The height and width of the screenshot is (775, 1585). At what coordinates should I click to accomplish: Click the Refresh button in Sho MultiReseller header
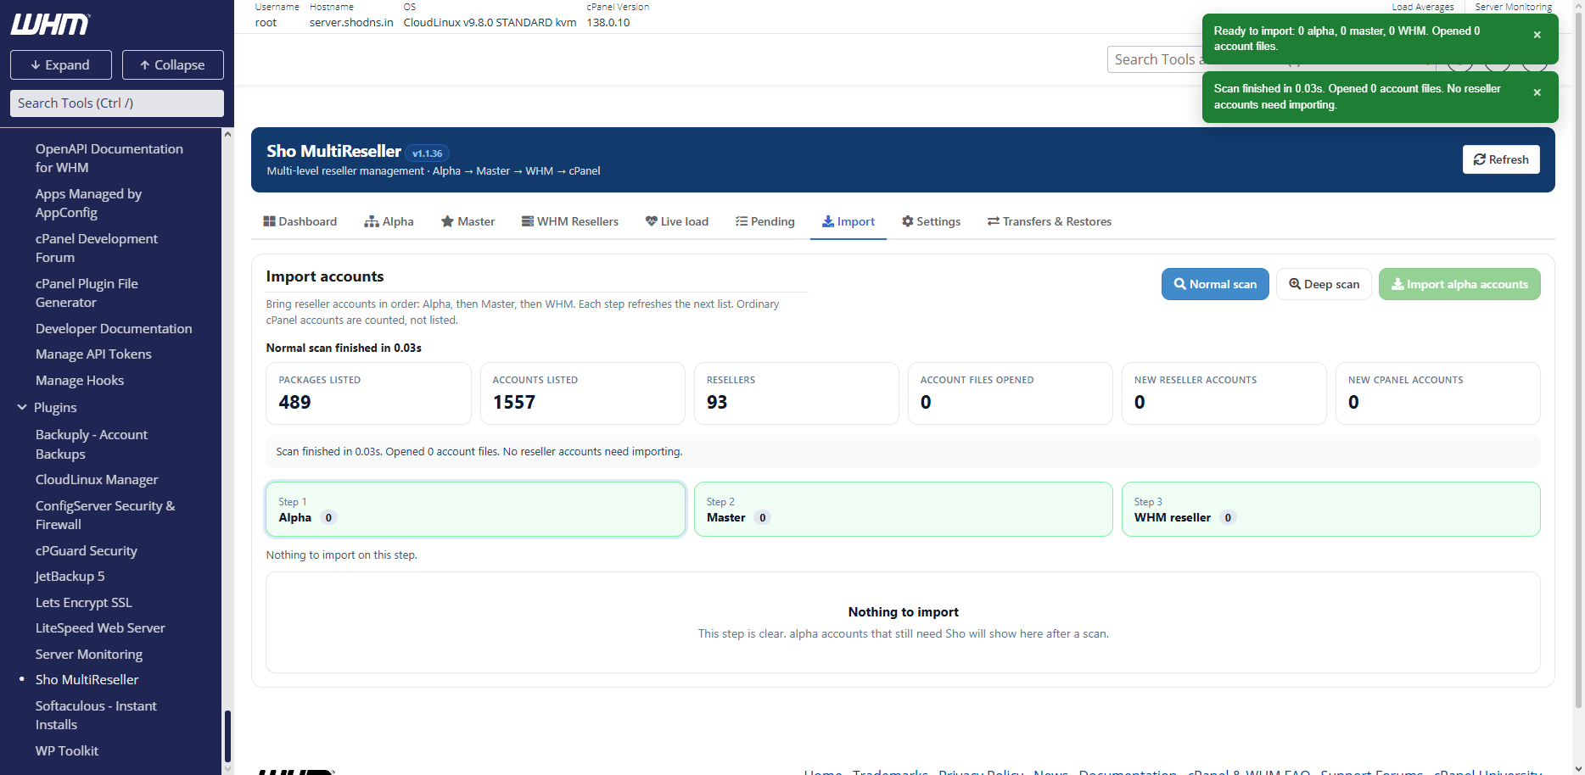click(x=1500, y=159)
